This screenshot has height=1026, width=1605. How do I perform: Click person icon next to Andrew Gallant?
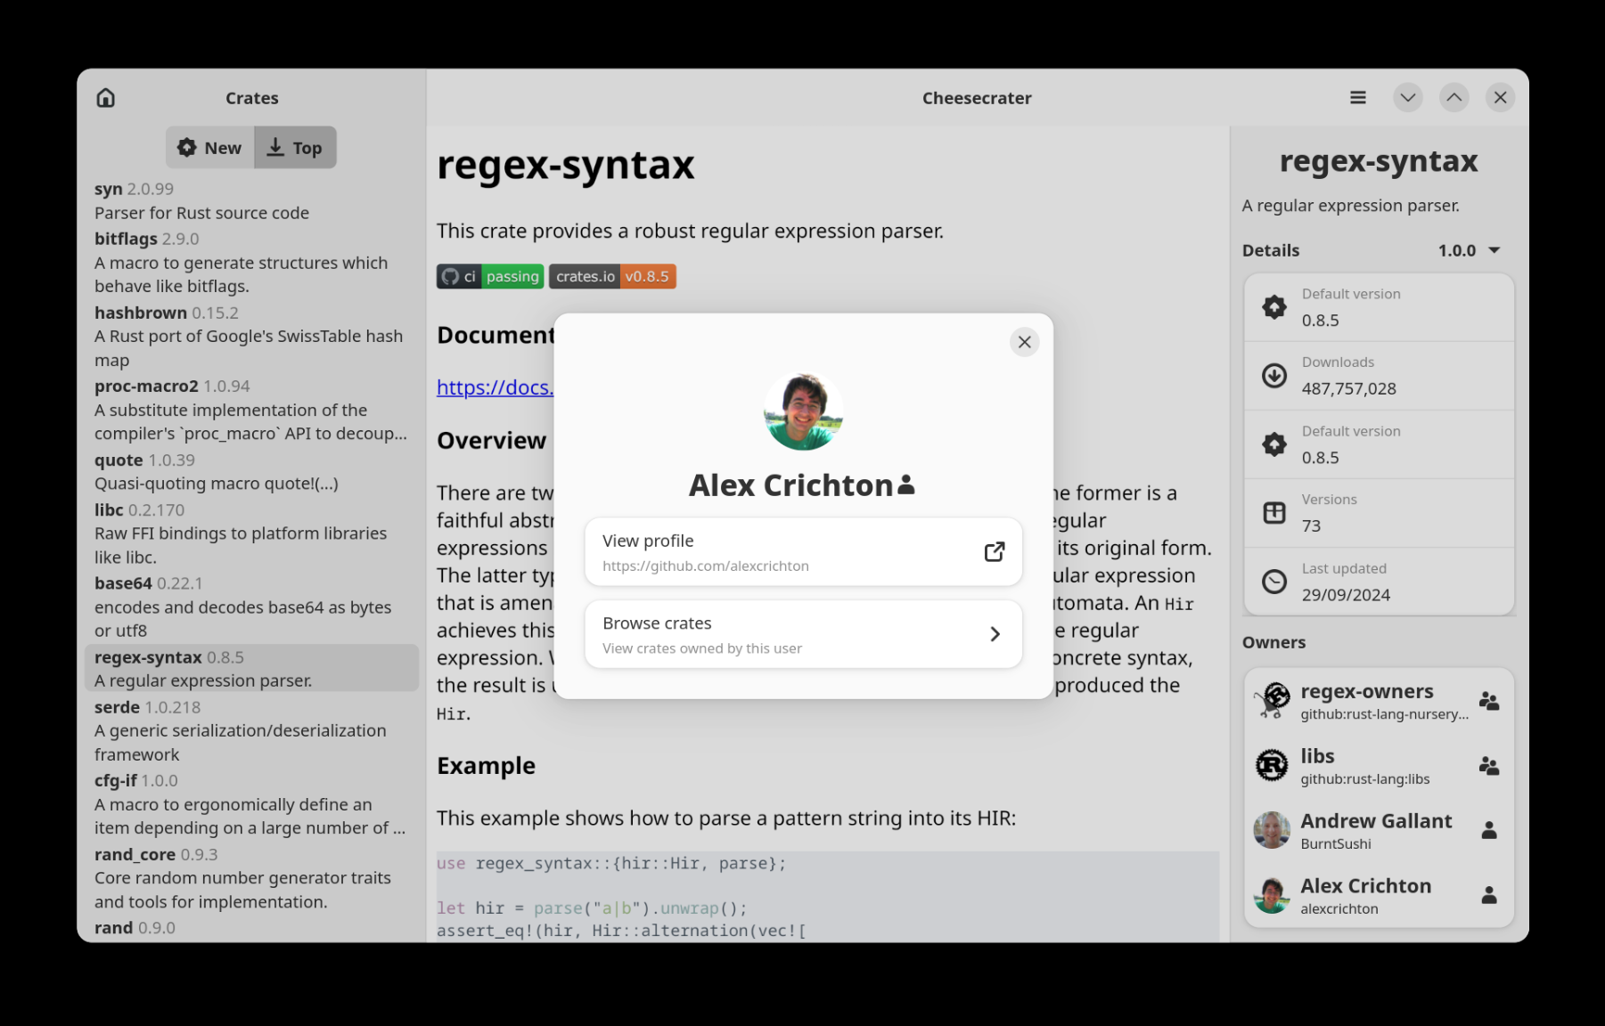(x=1489, y=830)
